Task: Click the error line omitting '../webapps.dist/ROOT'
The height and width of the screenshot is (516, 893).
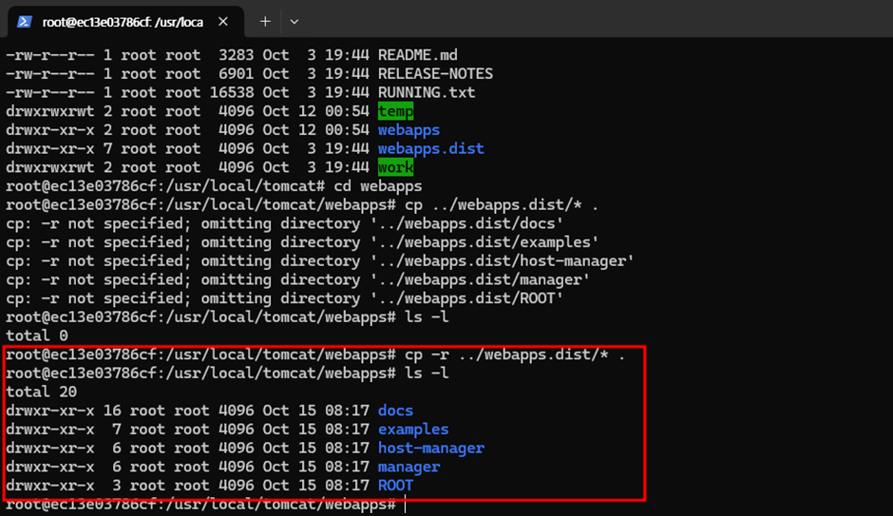Action: 284,298
